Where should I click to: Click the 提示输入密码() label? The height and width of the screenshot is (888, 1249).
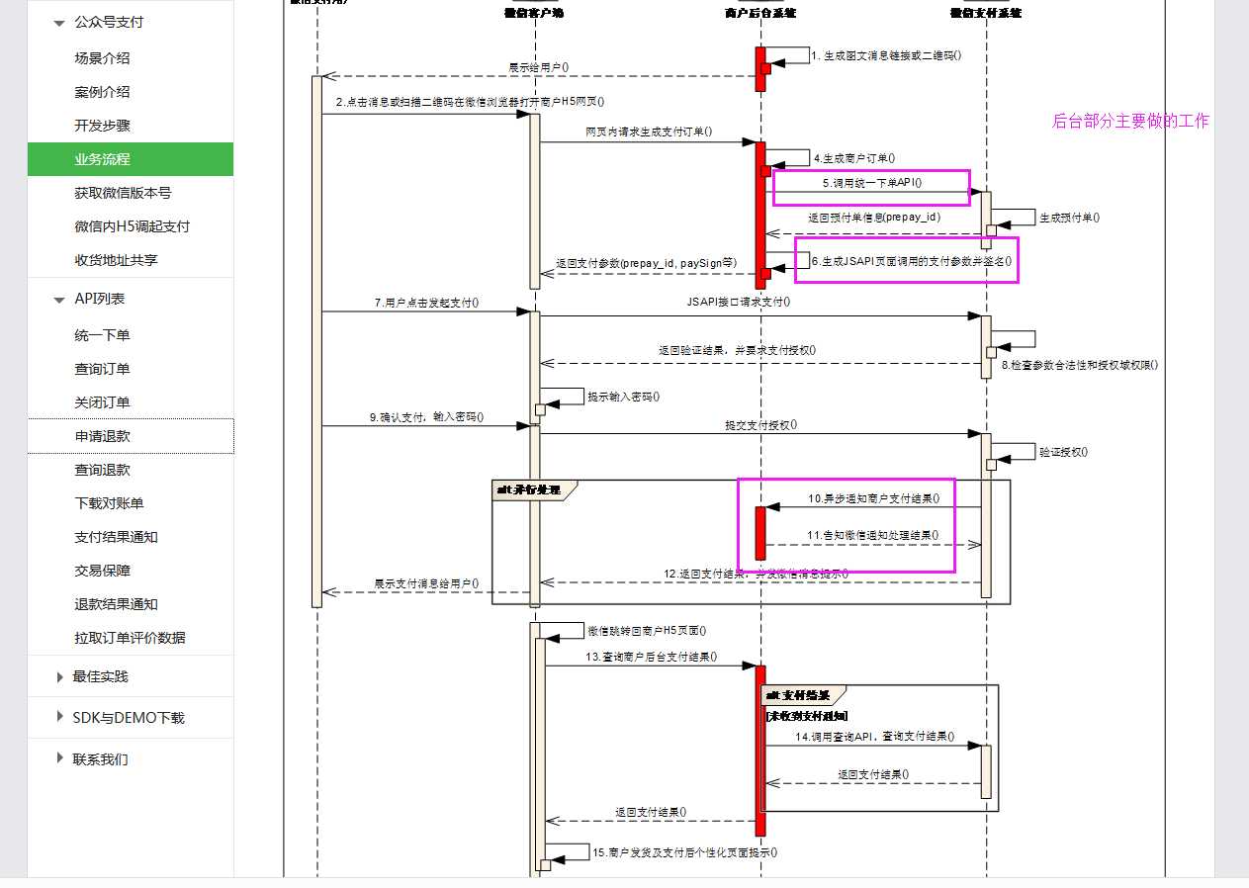tap(624, 397)
